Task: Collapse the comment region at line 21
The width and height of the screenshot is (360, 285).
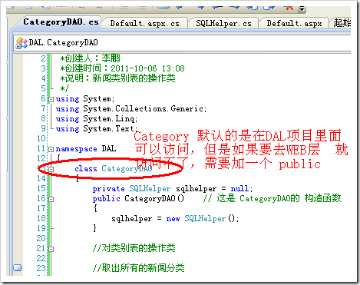Action: pyautogui.click(x=51, y=249)
